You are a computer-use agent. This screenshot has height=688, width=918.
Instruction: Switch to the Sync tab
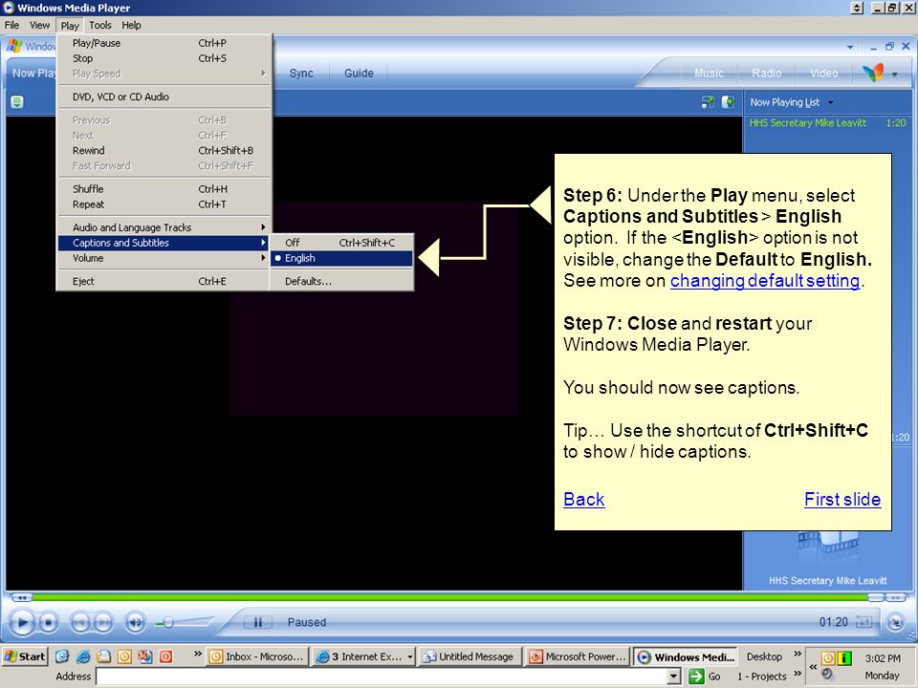coord(301,74)
